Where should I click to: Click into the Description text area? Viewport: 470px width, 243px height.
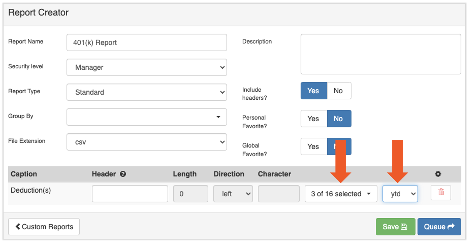click(x=381, y=54)
